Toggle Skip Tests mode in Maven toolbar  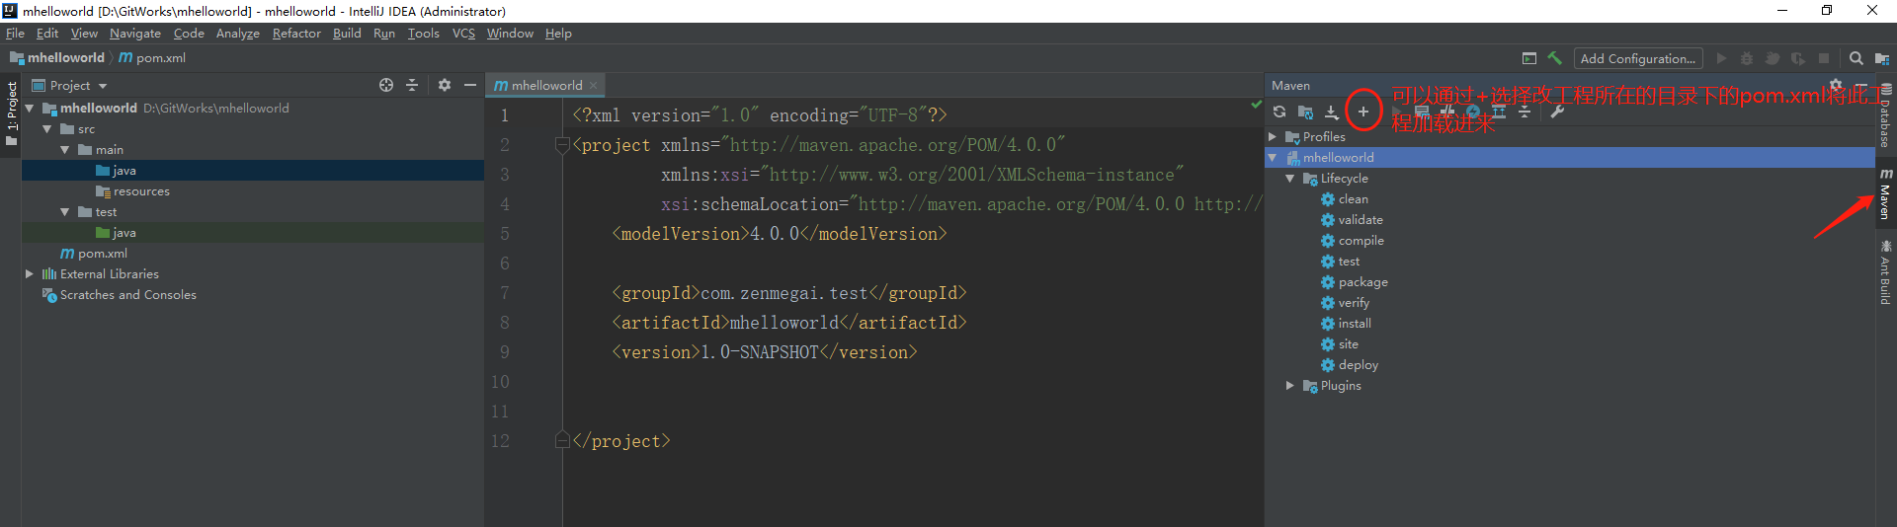pos(1473,112)
